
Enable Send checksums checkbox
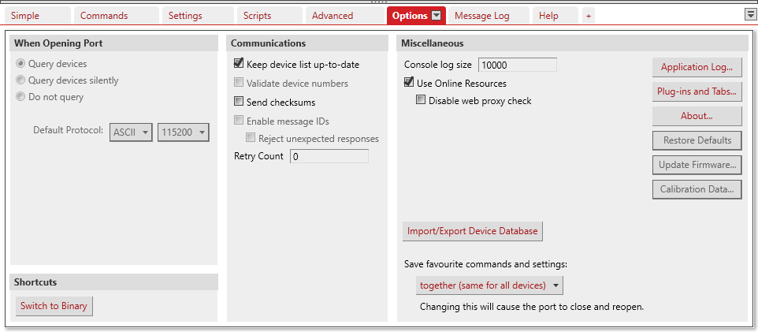click(238, 102)
